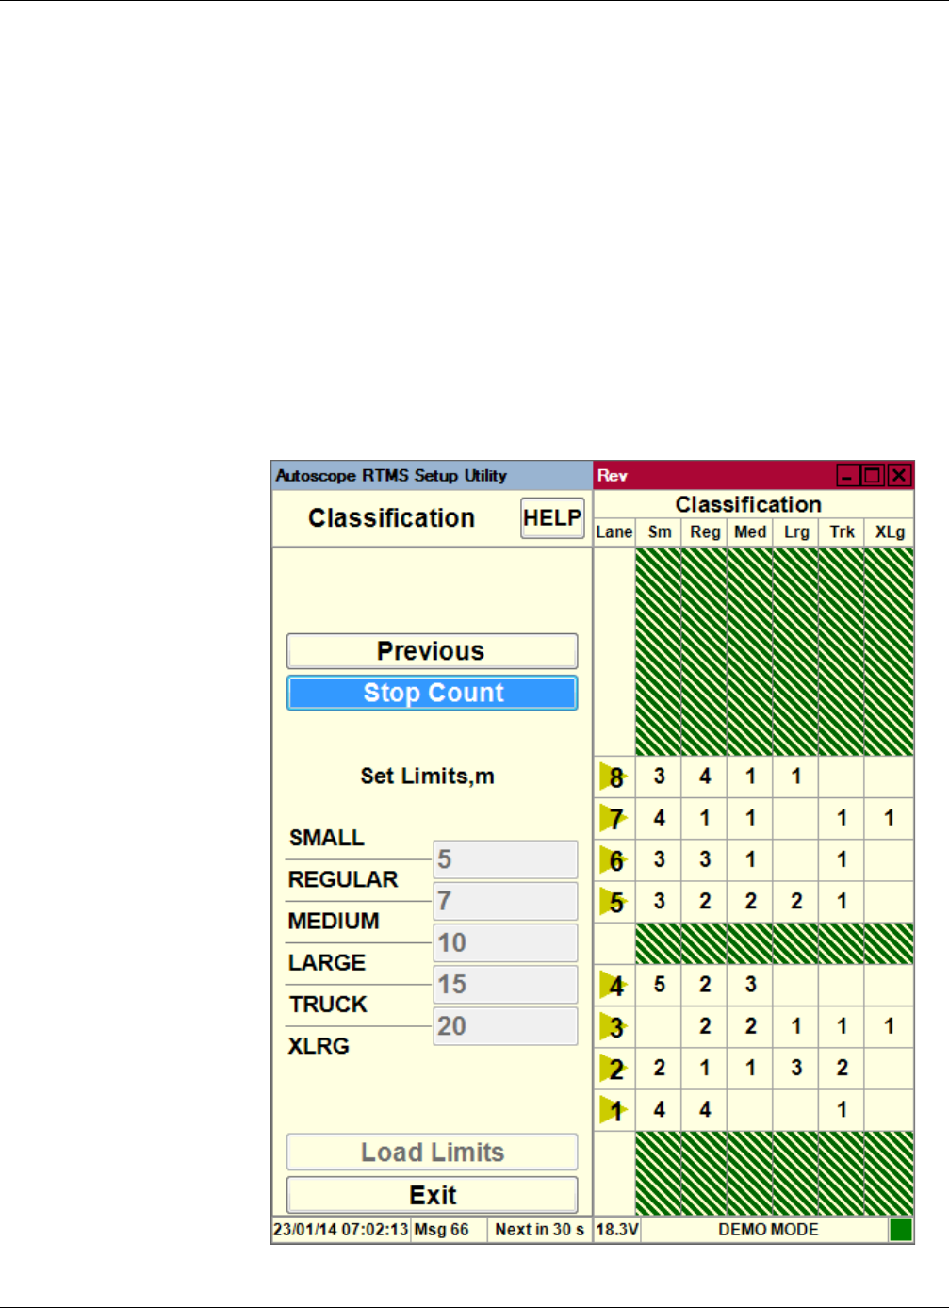
Task: Click lane 4 Med count of 3
Action: (750, 985)
